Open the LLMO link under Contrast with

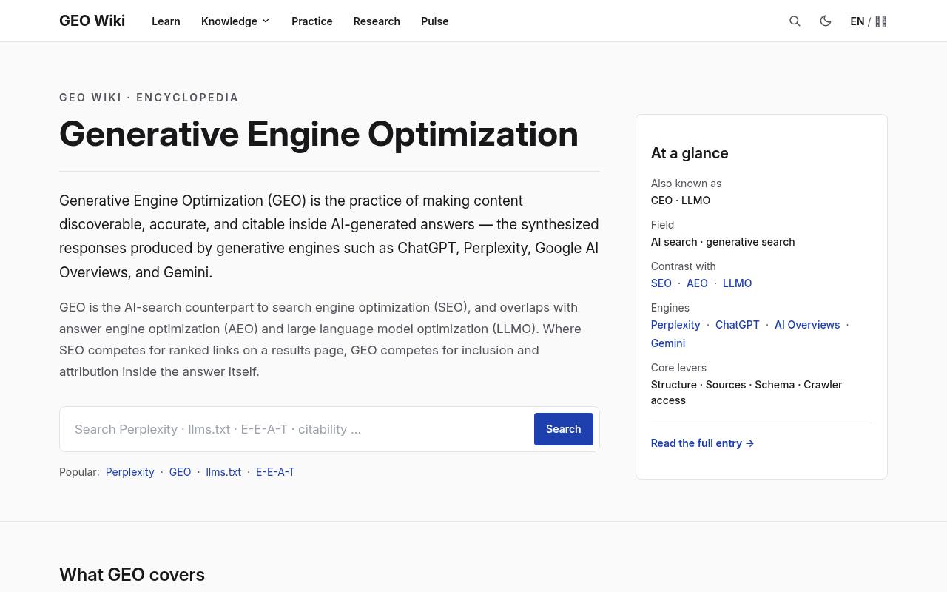[x=737, y=283]
